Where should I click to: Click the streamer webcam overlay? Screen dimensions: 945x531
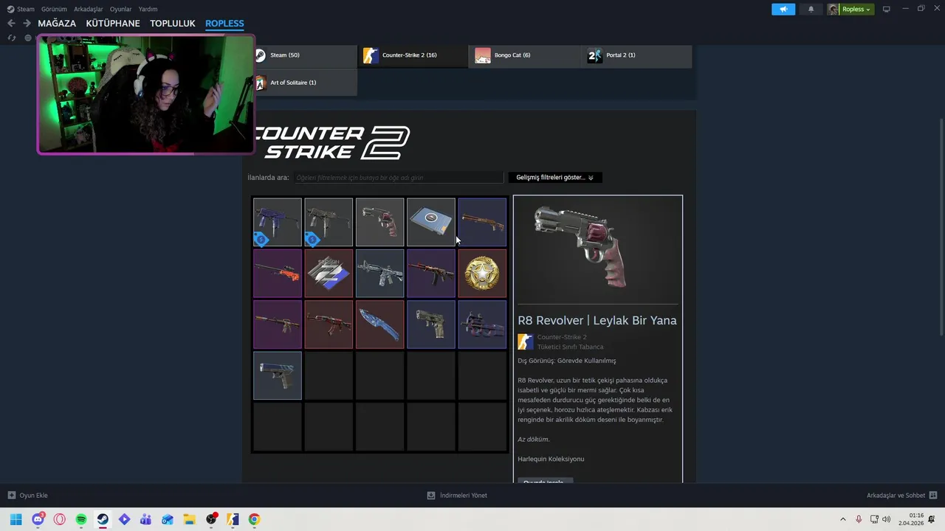point(145,94)
